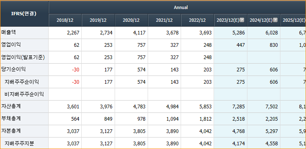Viewport: 306px width, 149px height.
Task: Click negative 당기순이익 value -30 for 2018/12
Action: tap(75, 70)
